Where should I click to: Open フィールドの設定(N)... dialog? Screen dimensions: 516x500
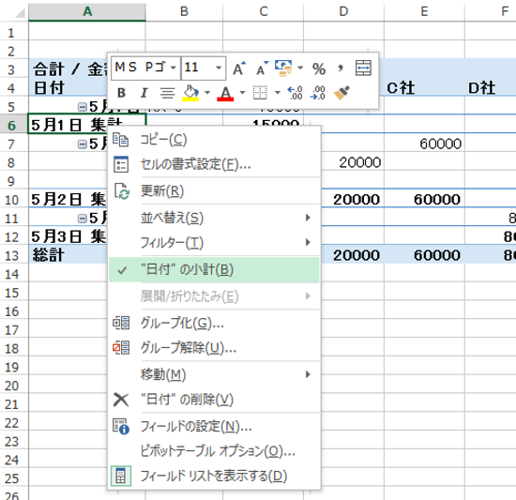(x=214, y=426)
